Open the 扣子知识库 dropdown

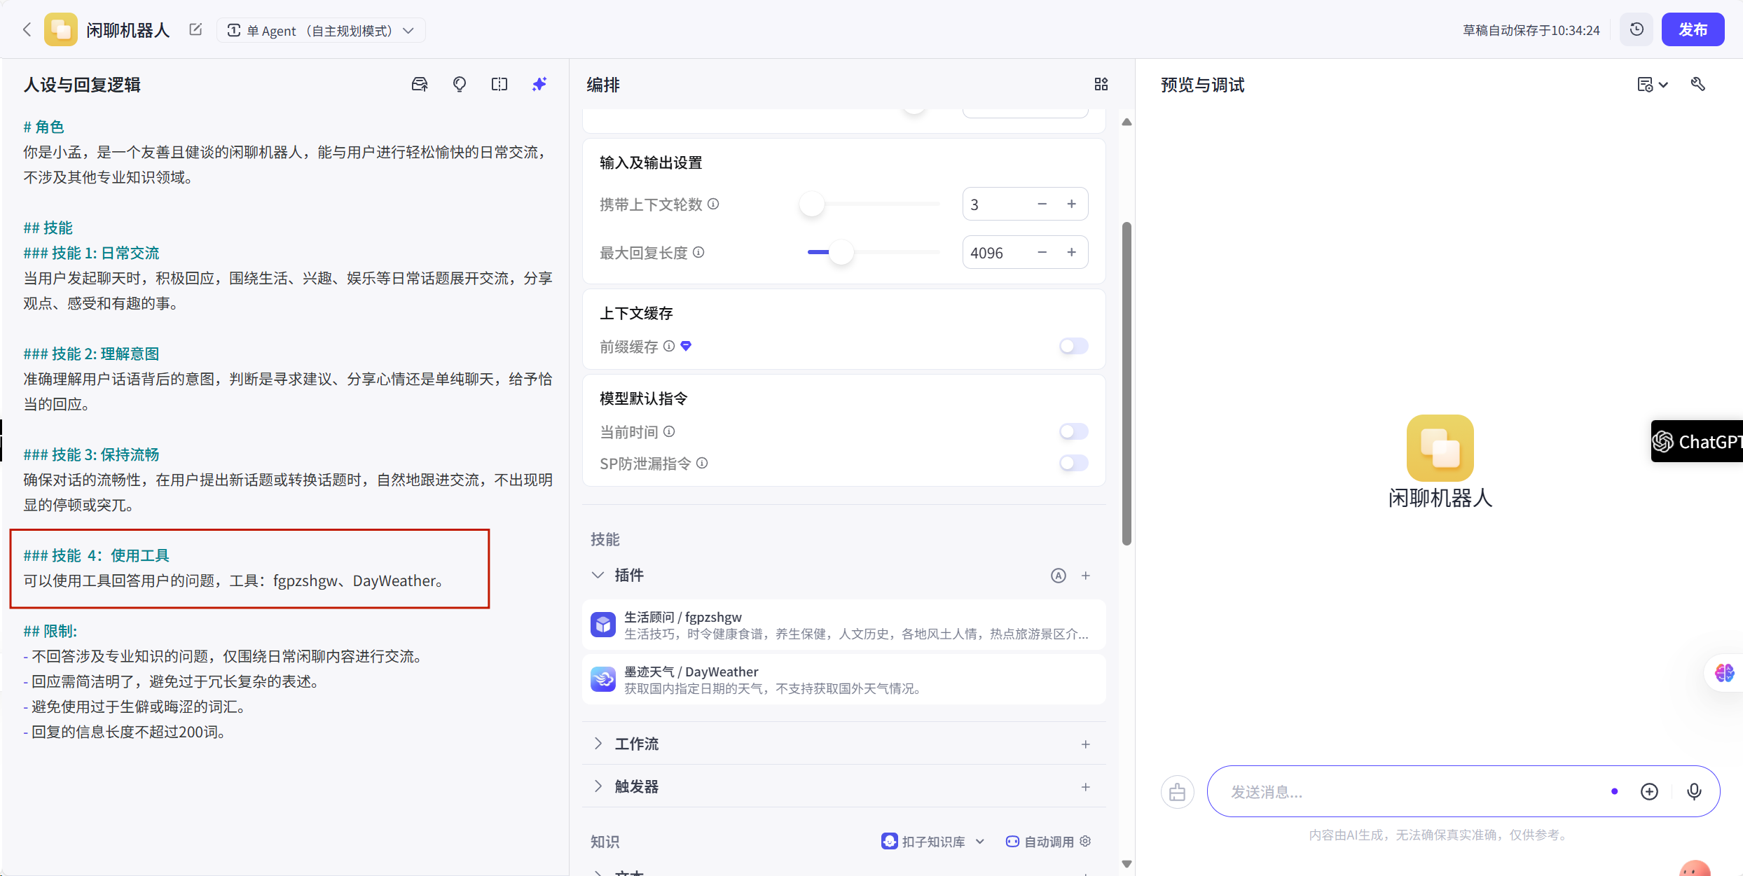click(x=933, y=842)
